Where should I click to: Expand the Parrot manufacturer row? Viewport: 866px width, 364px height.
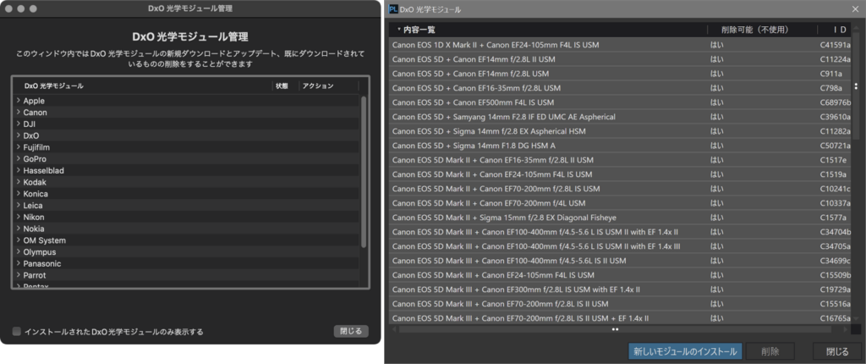point(19,275)
